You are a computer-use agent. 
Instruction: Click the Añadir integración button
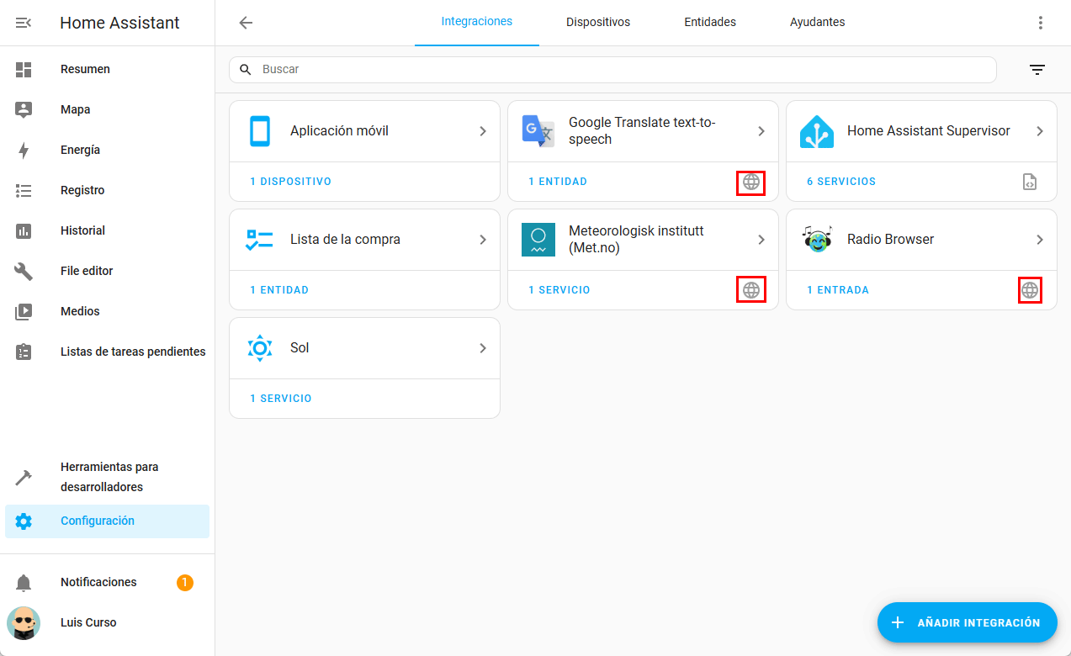point(967,622)
